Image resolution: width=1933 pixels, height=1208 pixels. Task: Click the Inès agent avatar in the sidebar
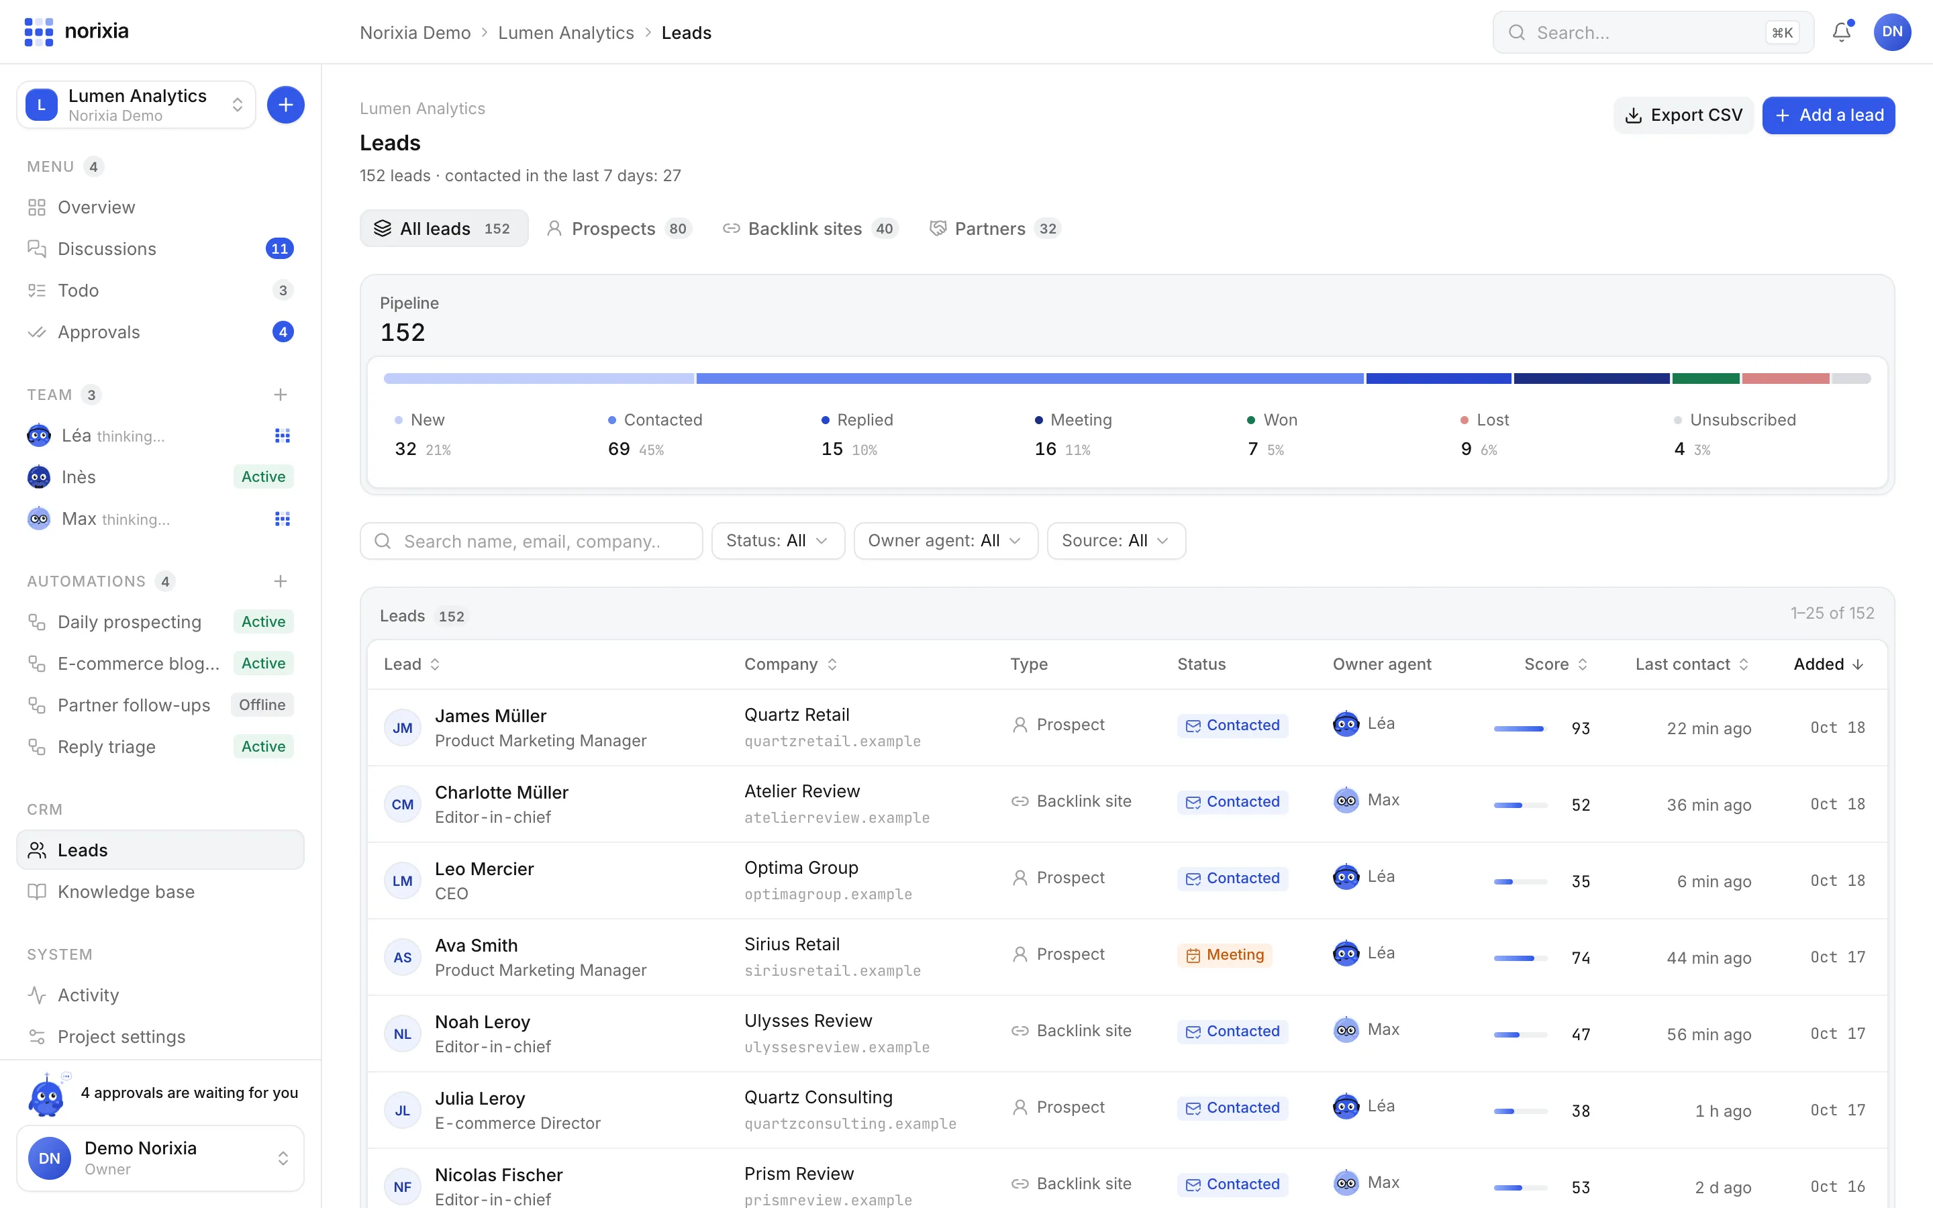[39, 477]
